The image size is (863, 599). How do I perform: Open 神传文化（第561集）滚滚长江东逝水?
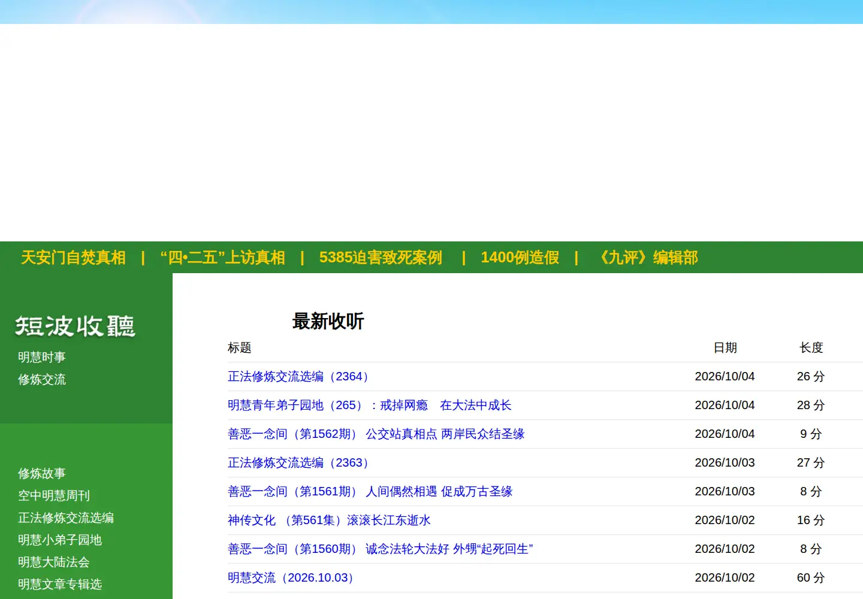point(329,520)
